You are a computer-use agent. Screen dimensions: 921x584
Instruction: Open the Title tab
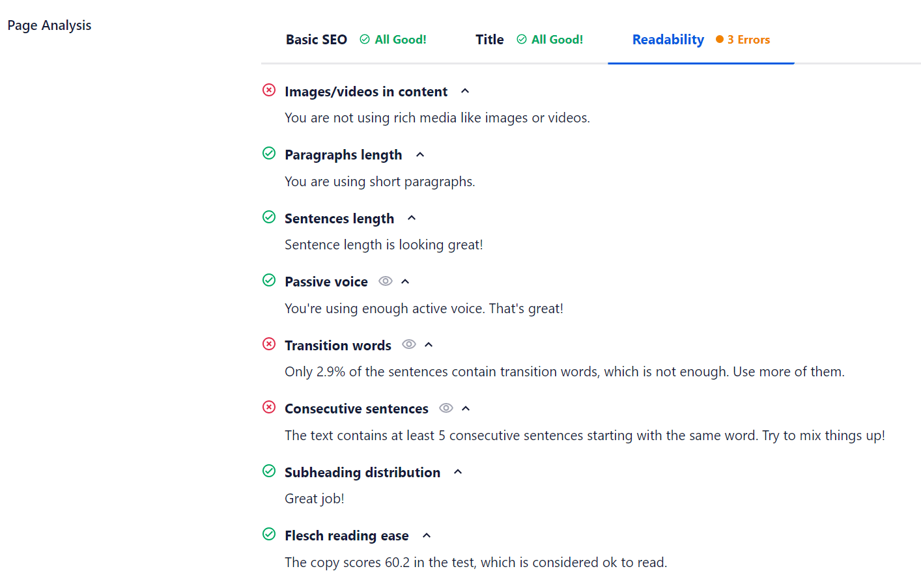point(489,39)
